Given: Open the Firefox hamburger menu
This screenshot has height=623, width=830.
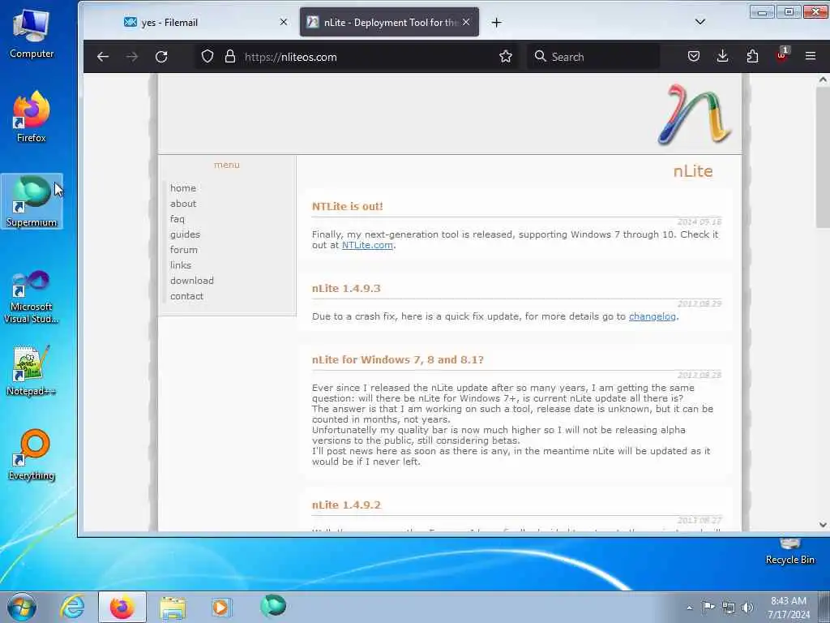Looking at the screenshot, I should click(x=811, y=56).
